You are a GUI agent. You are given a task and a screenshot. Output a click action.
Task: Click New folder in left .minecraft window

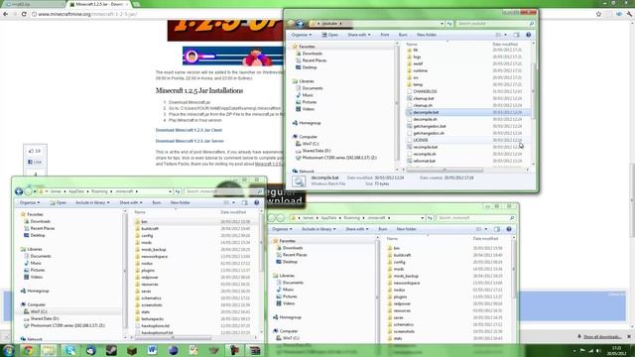click(x=181, y=202)
